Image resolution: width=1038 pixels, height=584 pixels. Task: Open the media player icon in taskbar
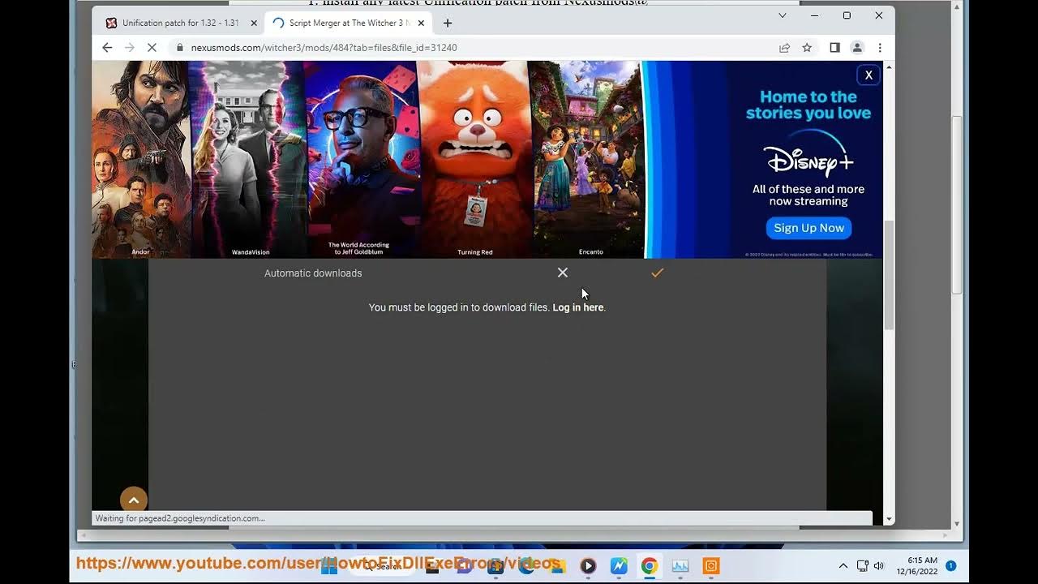point(588,566)
